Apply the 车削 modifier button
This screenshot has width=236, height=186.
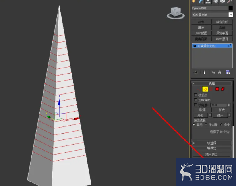[222, 28]
